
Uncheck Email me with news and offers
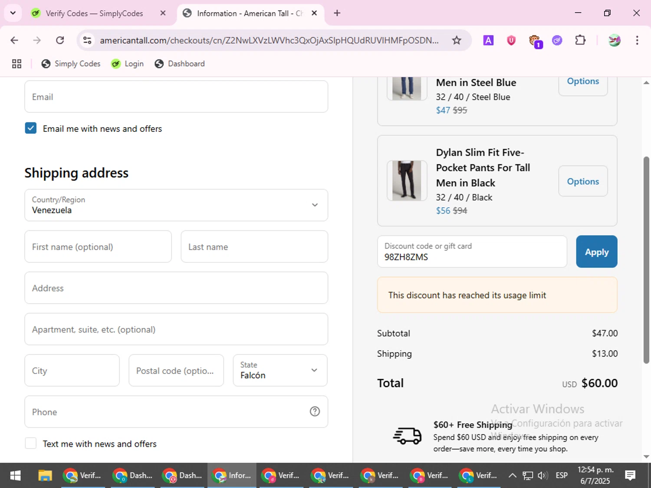pyautogui.click(x=30, y=128)
